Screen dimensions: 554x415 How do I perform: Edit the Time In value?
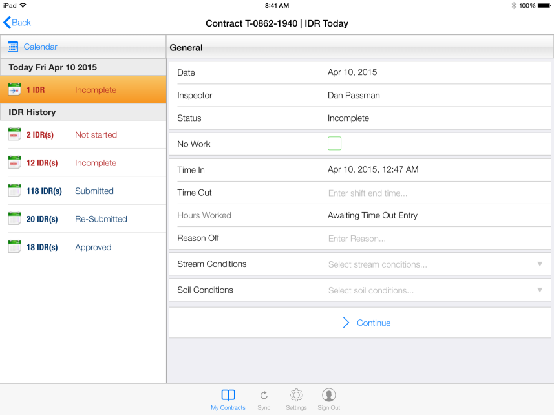point(373,169)
